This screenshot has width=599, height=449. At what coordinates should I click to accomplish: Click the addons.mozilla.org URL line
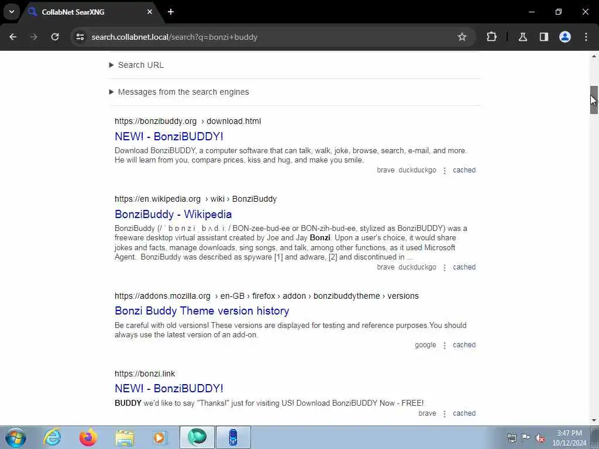tap(267, 296)
